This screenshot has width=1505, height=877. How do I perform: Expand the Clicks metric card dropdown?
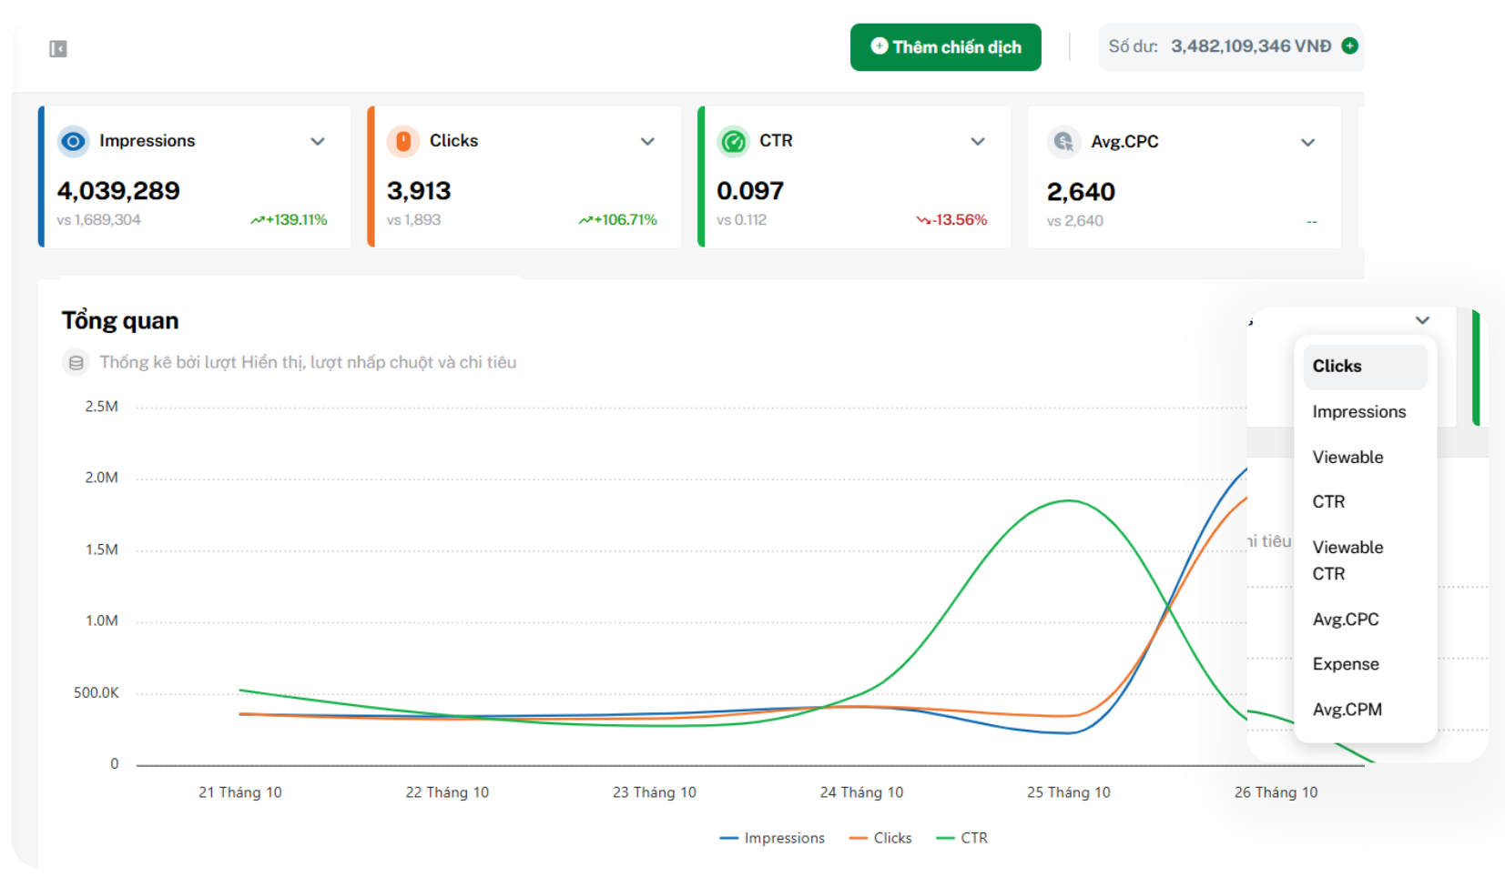(647, 142)
